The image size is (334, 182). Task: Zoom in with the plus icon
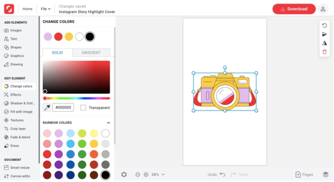[x=146, y=175]
